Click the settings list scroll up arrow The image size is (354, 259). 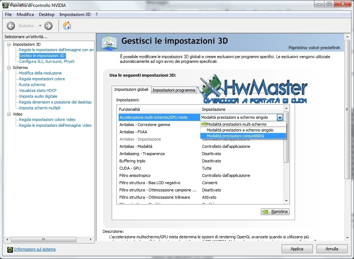pos(286,108)
